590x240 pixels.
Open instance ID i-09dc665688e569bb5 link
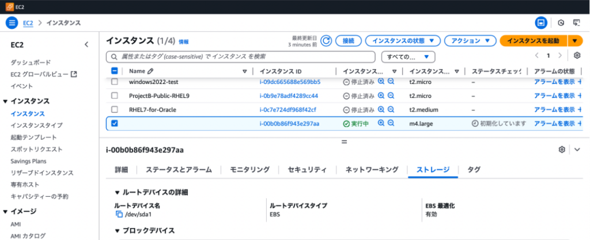click(290, 82)
